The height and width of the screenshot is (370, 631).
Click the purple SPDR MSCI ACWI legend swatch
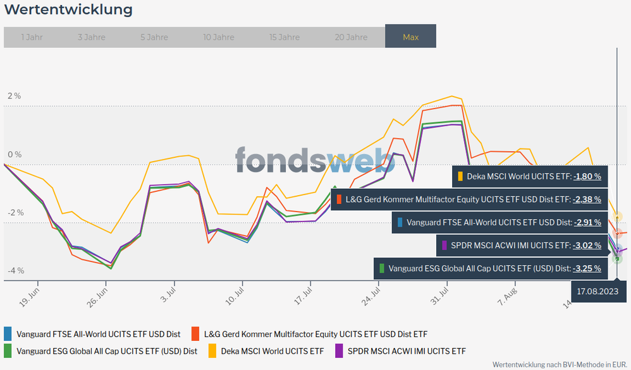click(338, 351)
